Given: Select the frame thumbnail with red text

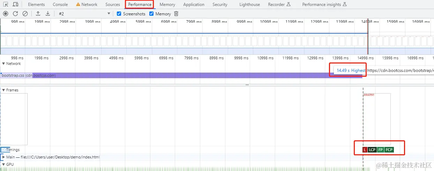Looking at the screenshot, I should click(x=377, y=119).
